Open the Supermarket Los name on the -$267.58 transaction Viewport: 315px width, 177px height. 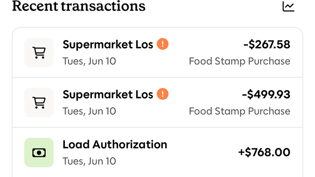108,44
